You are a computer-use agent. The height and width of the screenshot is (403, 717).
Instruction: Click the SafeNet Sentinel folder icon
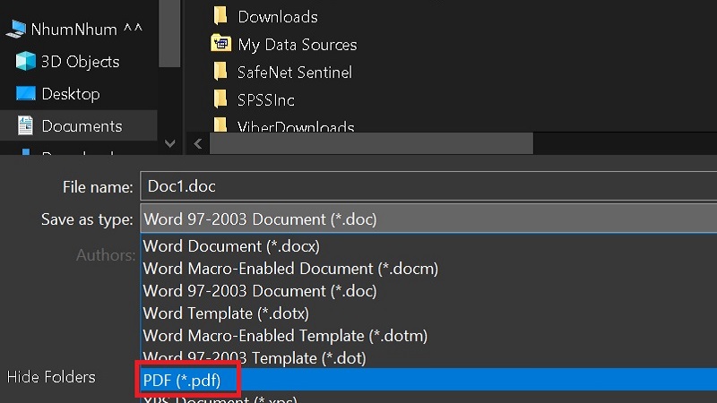[220, 72]
